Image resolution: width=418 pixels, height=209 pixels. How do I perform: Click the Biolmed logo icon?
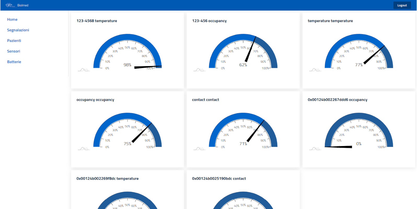(x=10, y=5)
